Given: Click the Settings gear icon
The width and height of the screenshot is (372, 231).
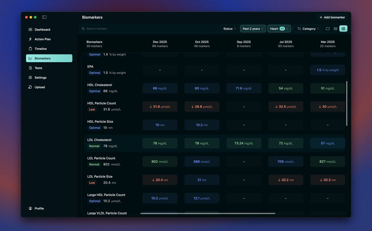Looking at the screenshot, I should pyautogui.click(x=30, y=78).
